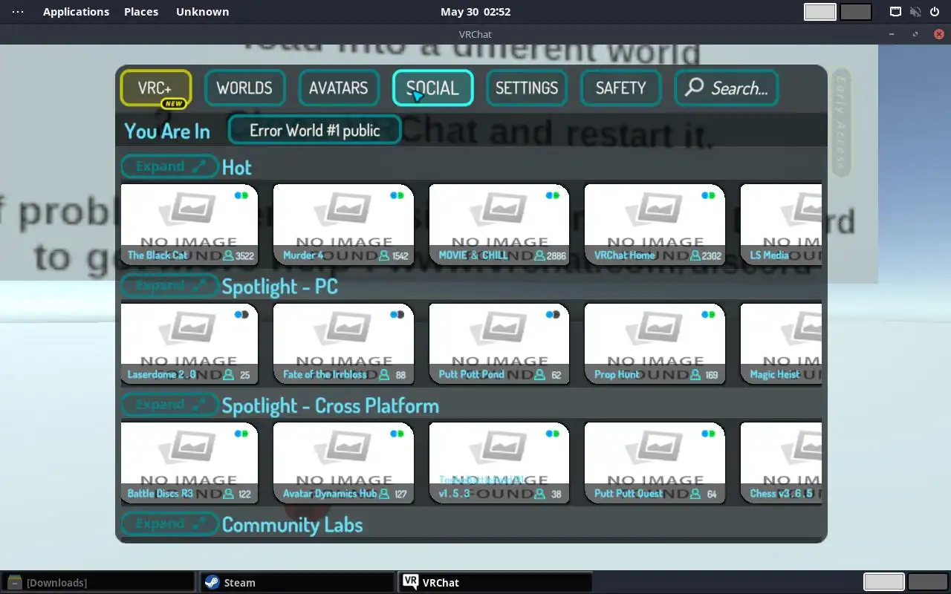The image size is (951, 594).
Task: Open the SAFETY tab
Action: click(620, 88)
